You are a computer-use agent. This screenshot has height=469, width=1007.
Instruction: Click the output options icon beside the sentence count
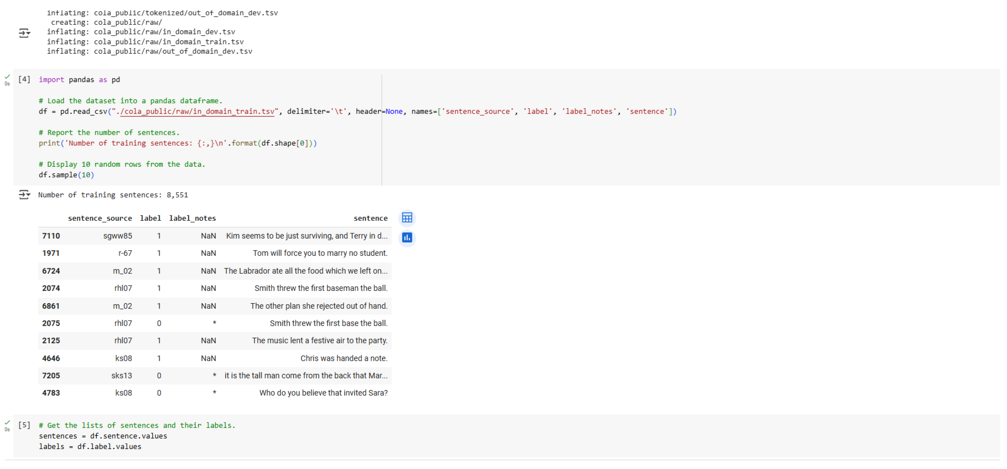(24, 195)
